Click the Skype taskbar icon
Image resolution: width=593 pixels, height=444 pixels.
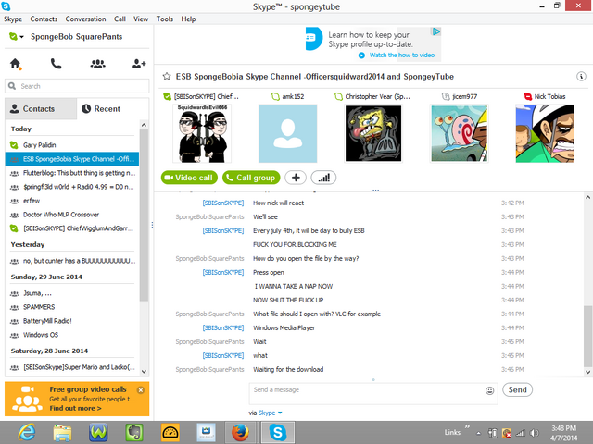[x=278, y=433]
